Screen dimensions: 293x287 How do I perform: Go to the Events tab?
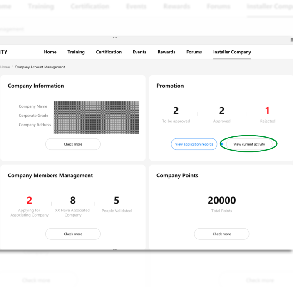coord(139,52)
